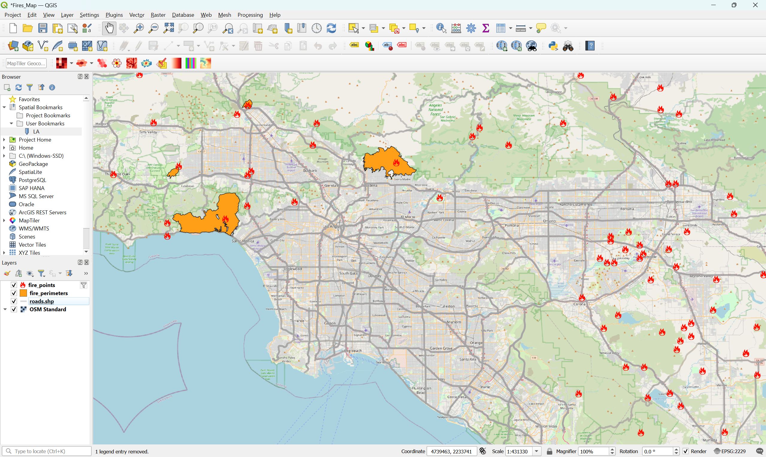This screenshot has width=766, height=457.
Task: Open the Vector menu
Action: click(x=137, y=15)
